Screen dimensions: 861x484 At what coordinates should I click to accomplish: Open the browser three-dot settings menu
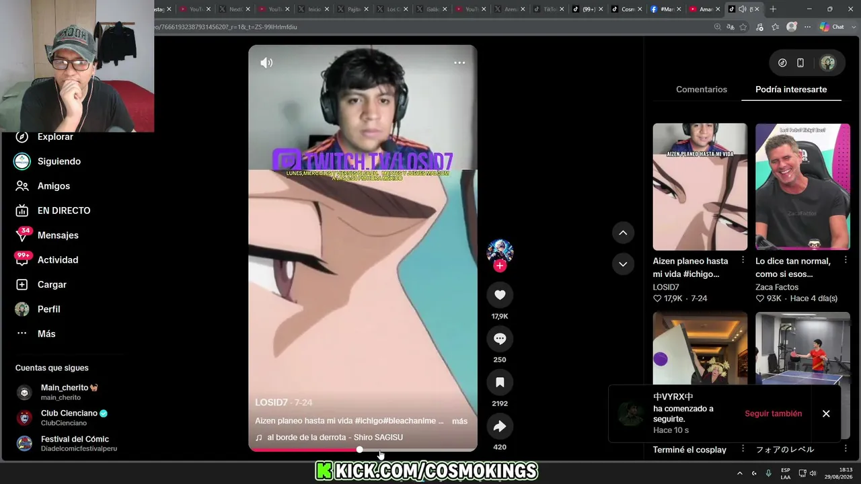coord(807,27)
